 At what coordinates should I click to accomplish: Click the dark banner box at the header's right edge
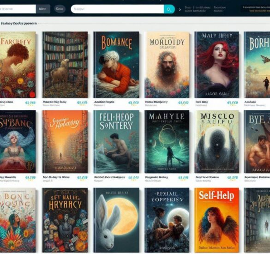[x=255, y=9]
